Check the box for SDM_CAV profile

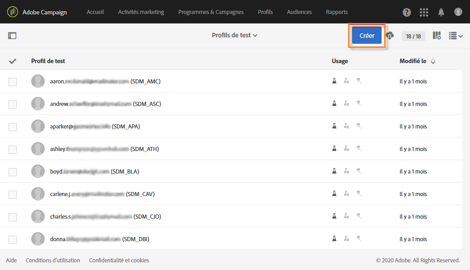[13, 195]
